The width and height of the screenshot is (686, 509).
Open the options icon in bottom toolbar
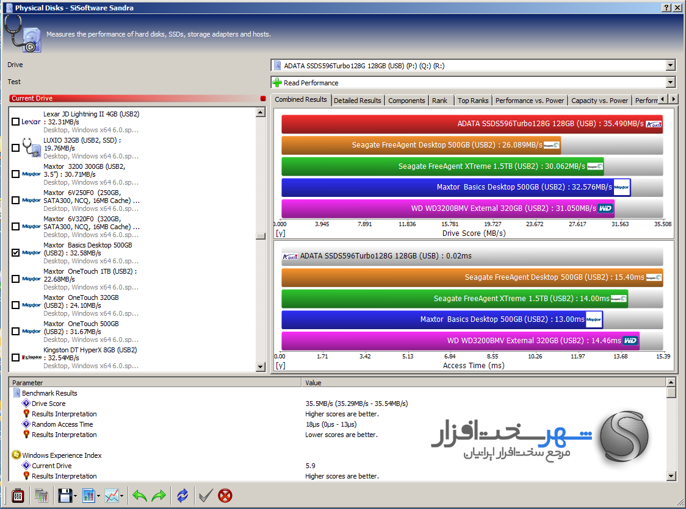pos(18,496)
